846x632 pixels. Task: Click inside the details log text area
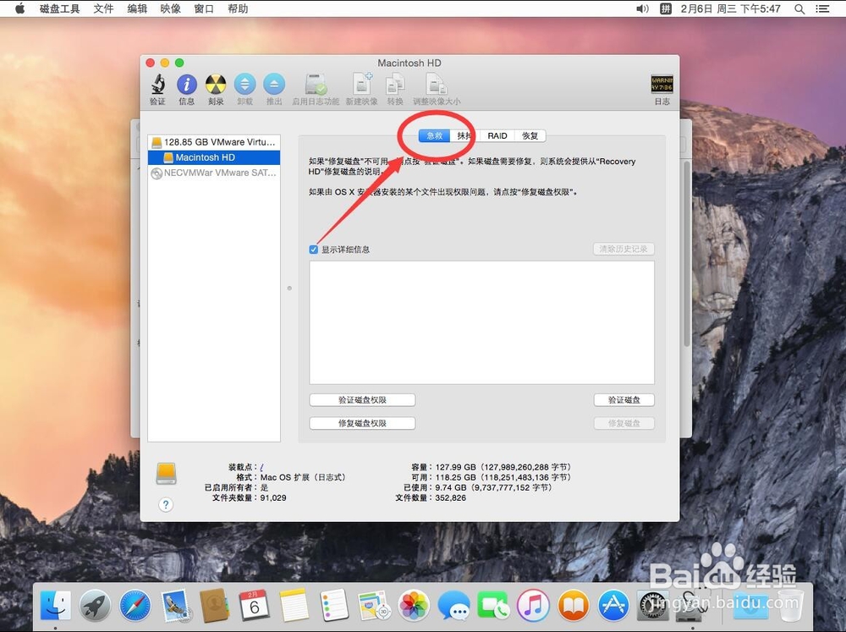coord(482,322)
